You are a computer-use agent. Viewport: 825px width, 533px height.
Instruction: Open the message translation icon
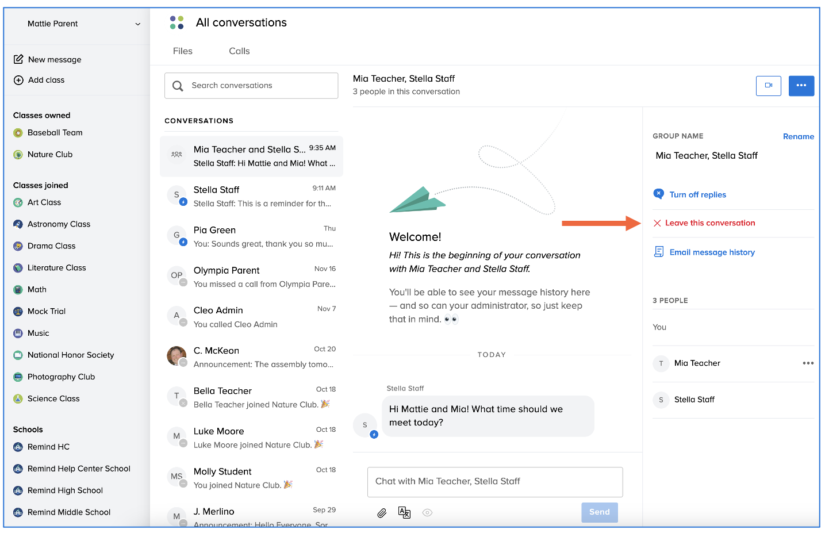click(x=404, y=513)
